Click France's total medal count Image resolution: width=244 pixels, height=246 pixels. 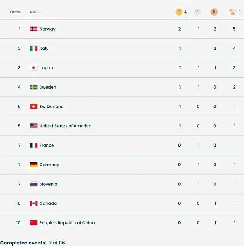coord(234,145)
